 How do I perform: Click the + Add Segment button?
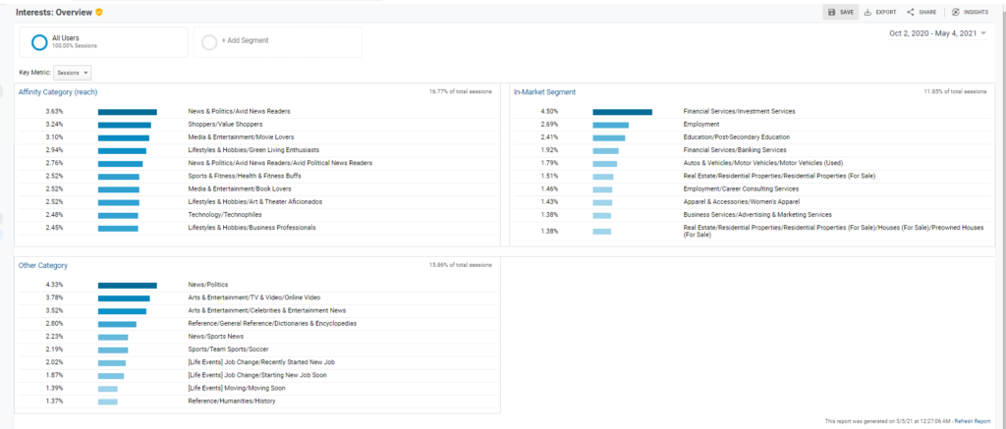(x=245, y=40)
